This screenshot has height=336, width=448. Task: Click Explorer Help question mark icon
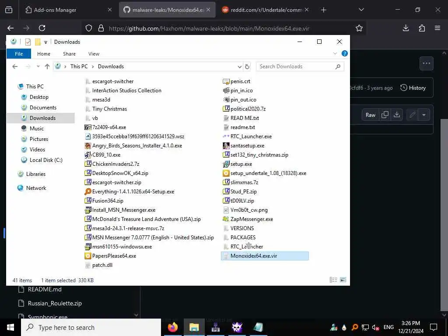[x=345, y=53]
